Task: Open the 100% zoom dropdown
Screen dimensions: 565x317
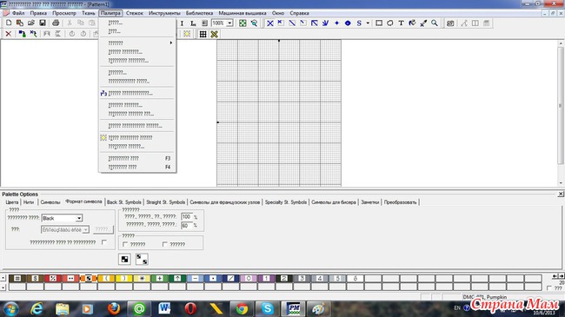Action: 229,23
